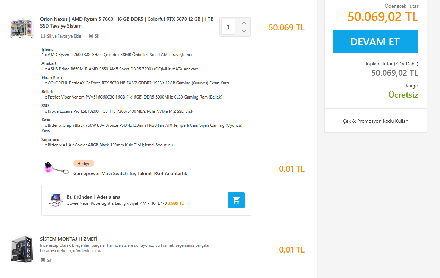The width and height of the screenshot is (440, 278).
Task: Click the Toplam Tutar (KDV Dahil) label
Action: click(x=392, y=64)
